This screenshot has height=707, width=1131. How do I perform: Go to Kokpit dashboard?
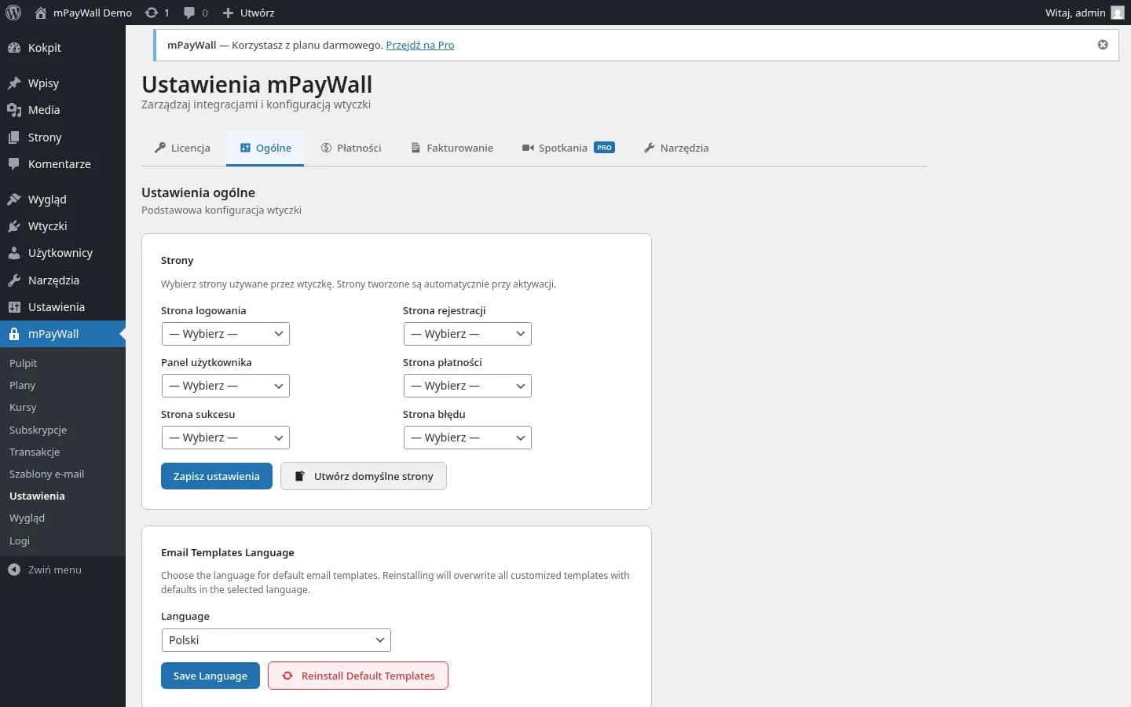click(44, 48)
